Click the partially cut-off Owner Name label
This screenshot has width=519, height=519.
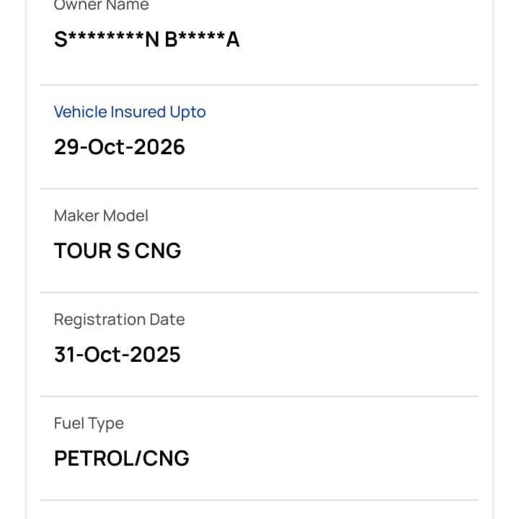[x=101, y=6]
